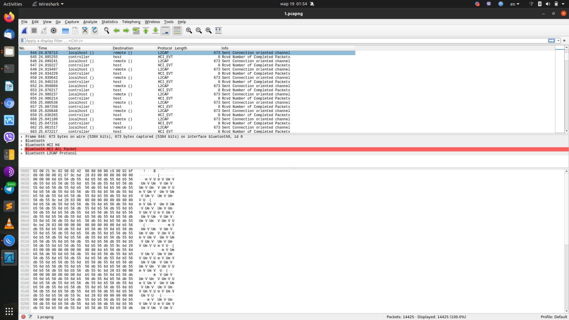Open Activities overview
This screenshot has width=569, height=320.
13,4
